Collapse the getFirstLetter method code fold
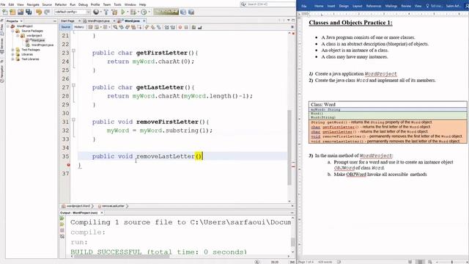469x264 pixels. (x=73, y=51)
